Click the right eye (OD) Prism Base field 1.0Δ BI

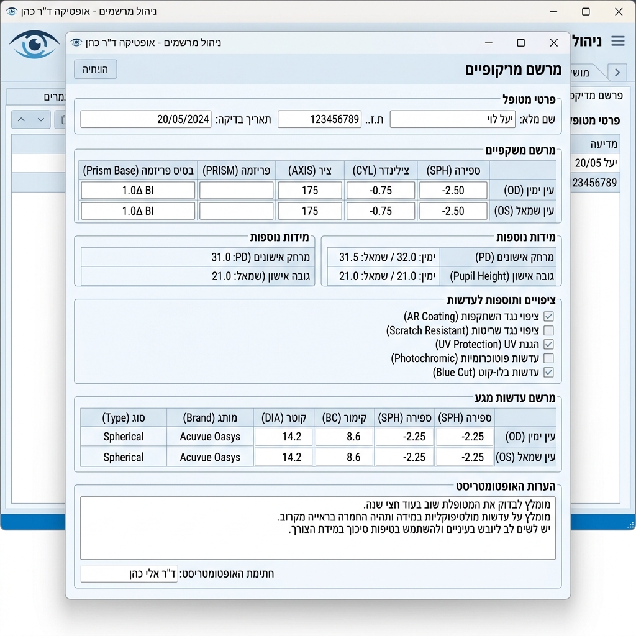tap(138, 190)
